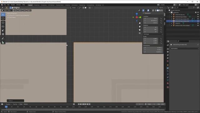Toggle snapping magnet

(83, 8)
